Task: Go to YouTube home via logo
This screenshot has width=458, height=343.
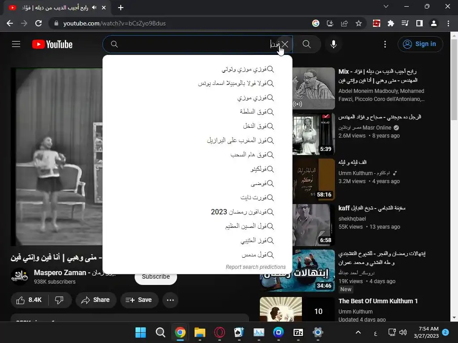Action: click(52, 44)
